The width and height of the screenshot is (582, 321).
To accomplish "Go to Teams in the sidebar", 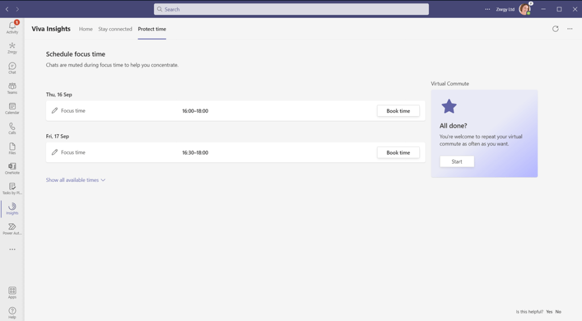I will coord(12,88).
